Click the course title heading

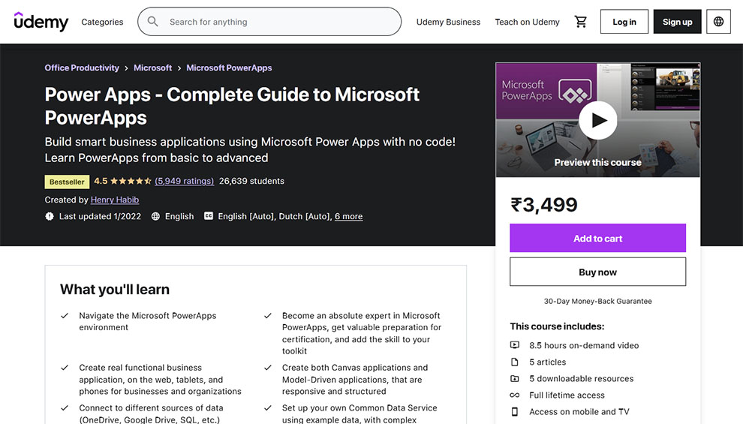(232, 106)
